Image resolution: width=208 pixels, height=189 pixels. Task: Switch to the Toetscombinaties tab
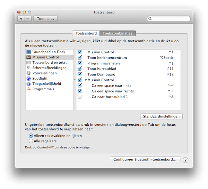(118, 33)
